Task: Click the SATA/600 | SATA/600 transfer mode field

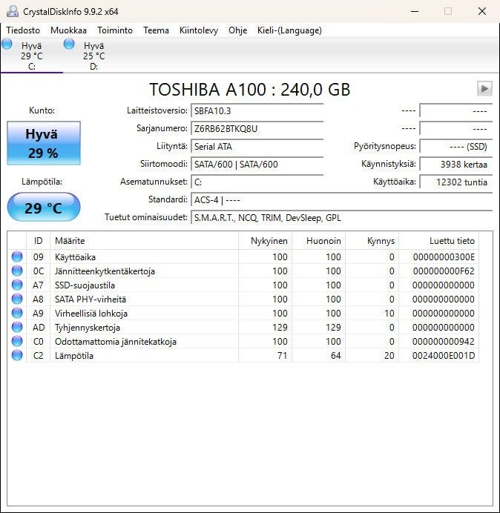Action: 257,164
